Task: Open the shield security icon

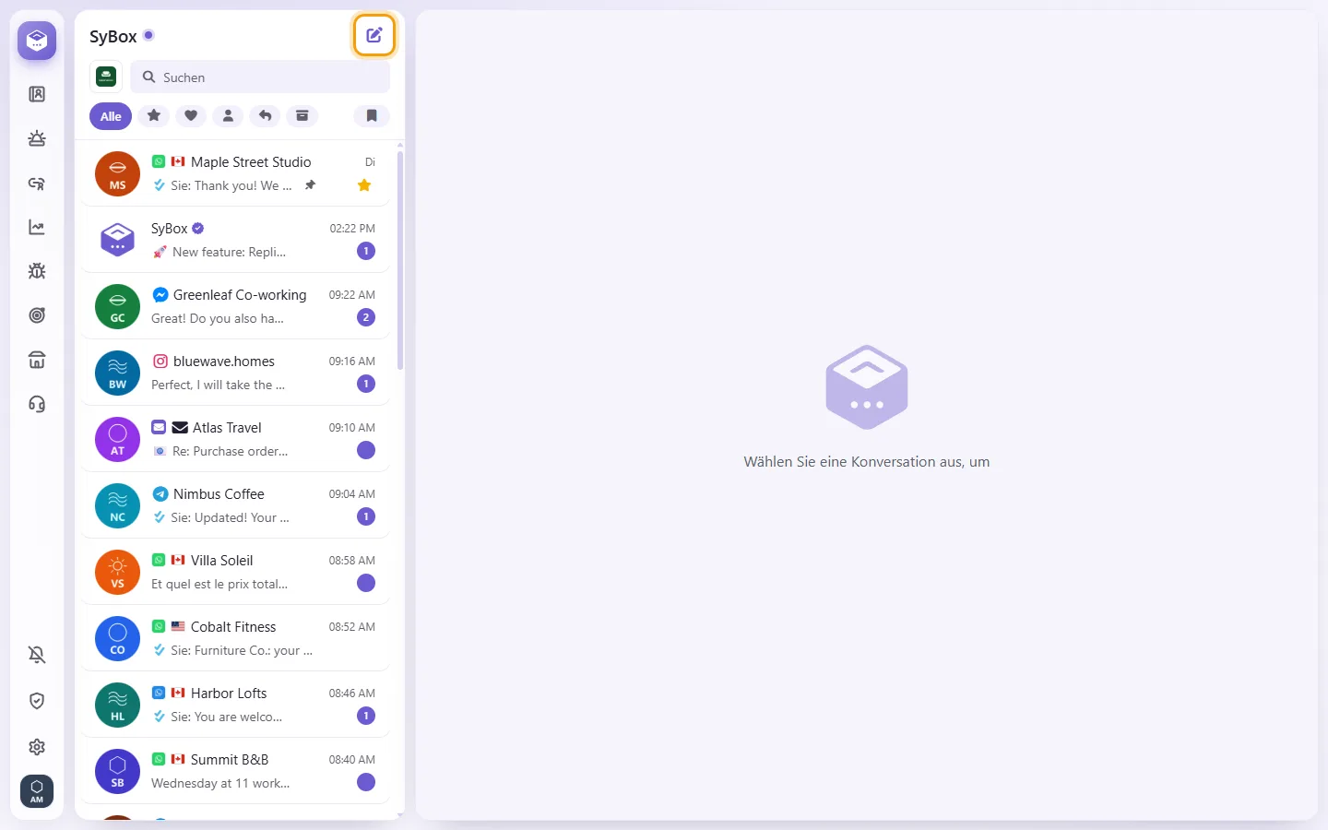Action: [x=37, y=701]
